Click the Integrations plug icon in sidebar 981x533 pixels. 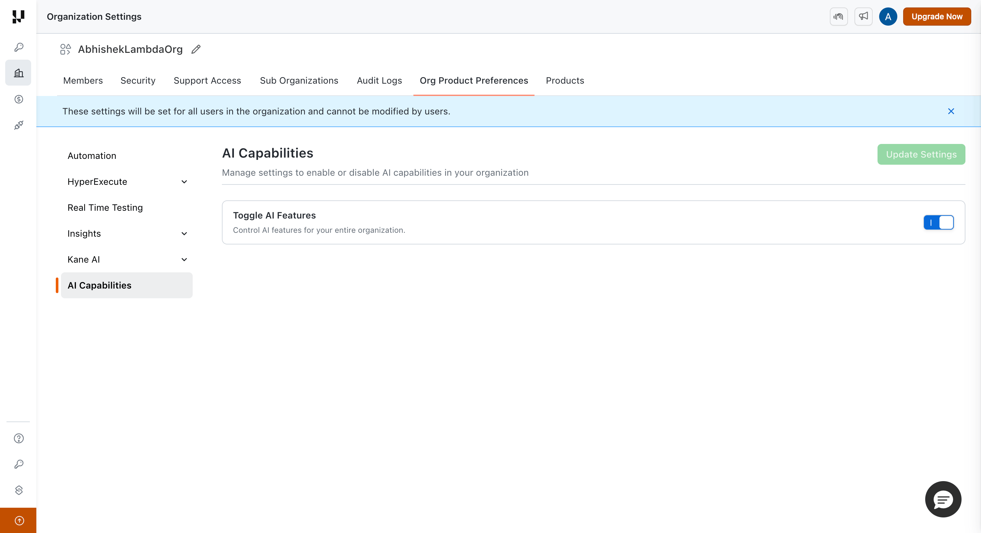18,125
